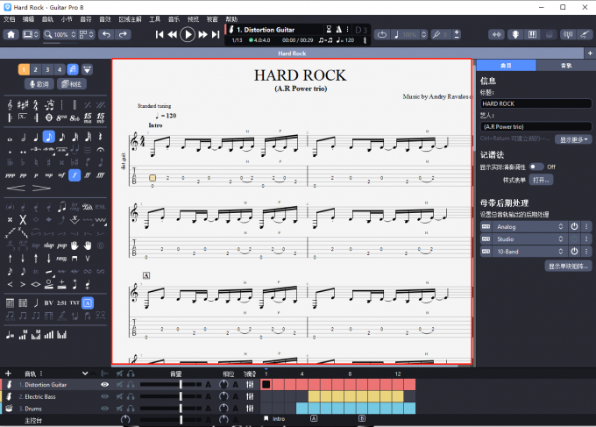Image resolution: width=596 pixels, height=427 pixels.
Task: Select the highlighted eighth note duration
Action: click(x=49, y=137)
